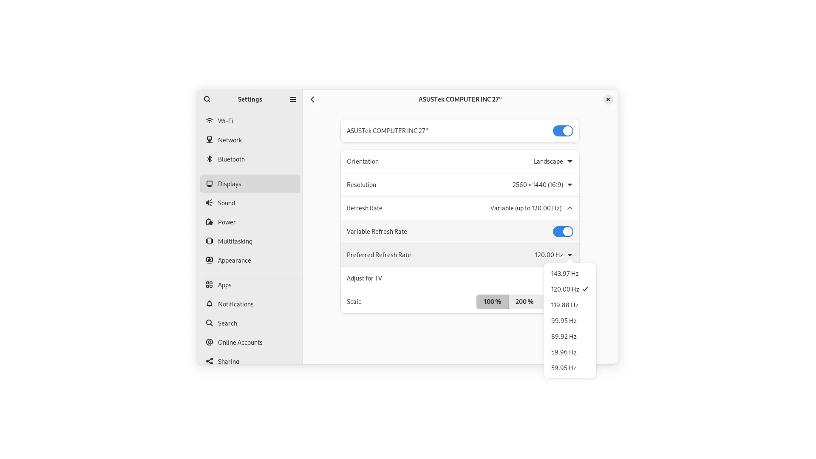
Task: Open Bluetooth settings icon
Action: coord(209,159)
